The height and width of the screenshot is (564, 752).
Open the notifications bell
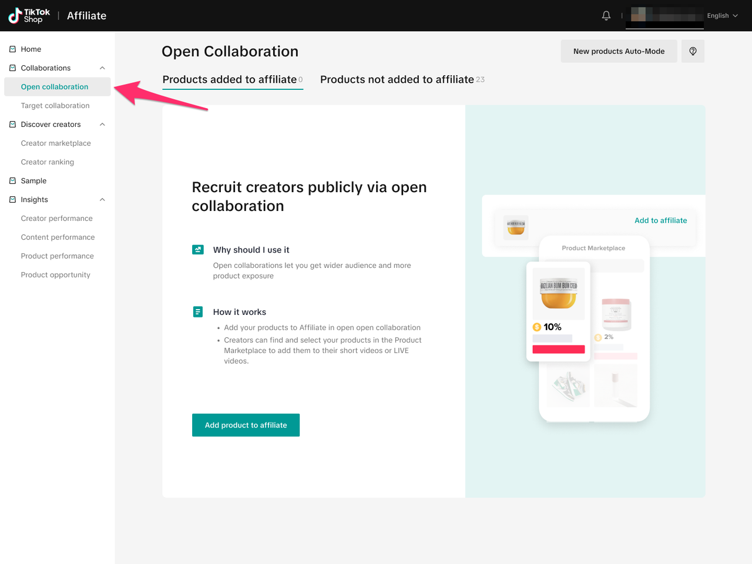click(x=606, y=16)
